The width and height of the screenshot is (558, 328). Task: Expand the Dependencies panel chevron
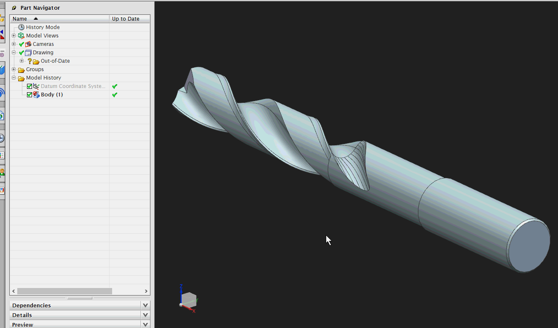click(145, 305)
